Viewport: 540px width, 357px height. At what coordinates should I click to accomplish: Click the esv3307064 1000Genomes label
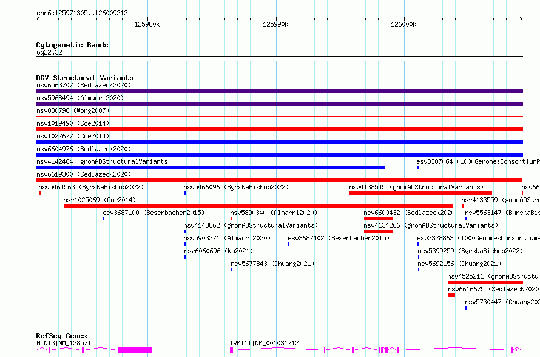478,161
